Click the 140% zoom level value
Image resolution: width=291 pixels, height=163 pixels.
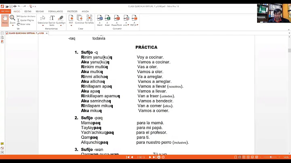(x=286, y=157)
